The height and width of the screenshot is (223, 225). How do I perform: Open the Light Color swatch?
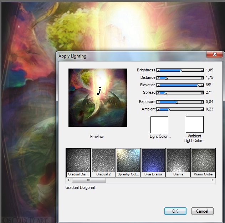click(x=159, y=125)
